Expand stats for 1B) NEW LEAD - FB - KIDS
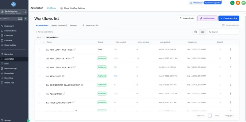 tap(220, 58)
